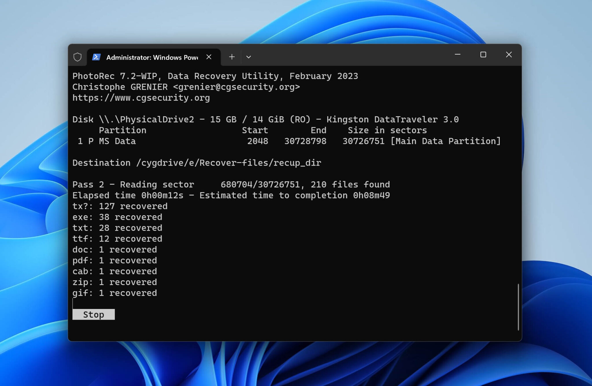Select the exe: 38 recovered line
Image resolution: width=592 pixels, height=386 pixels.
click(x=117, y=217)
